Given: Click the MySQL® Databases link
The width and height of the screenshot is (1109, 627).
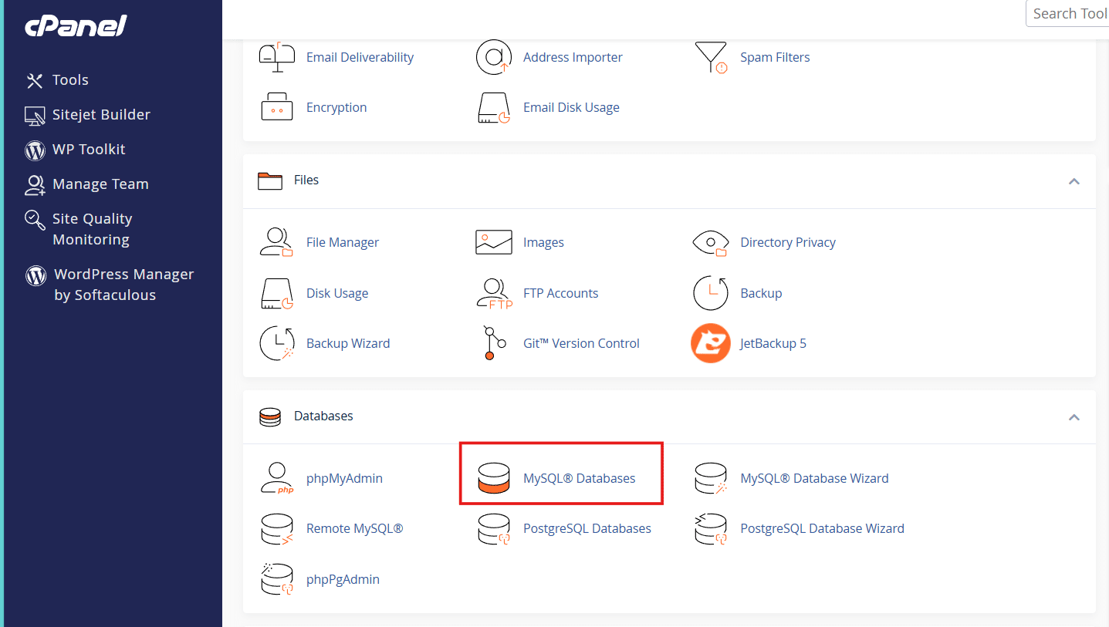Looking at the screenshot, I should point(580,478).
